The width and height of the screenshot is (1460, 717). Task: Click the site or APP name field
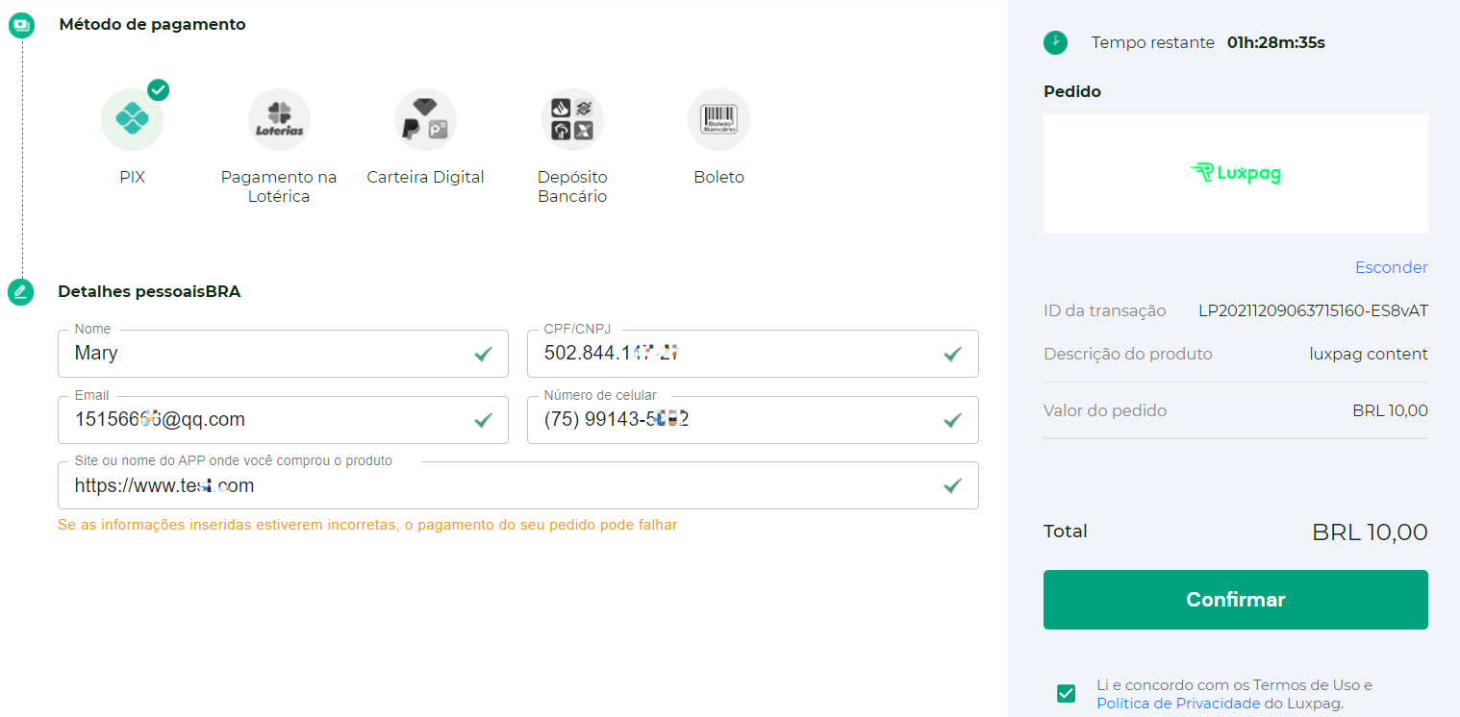point(500,486)
